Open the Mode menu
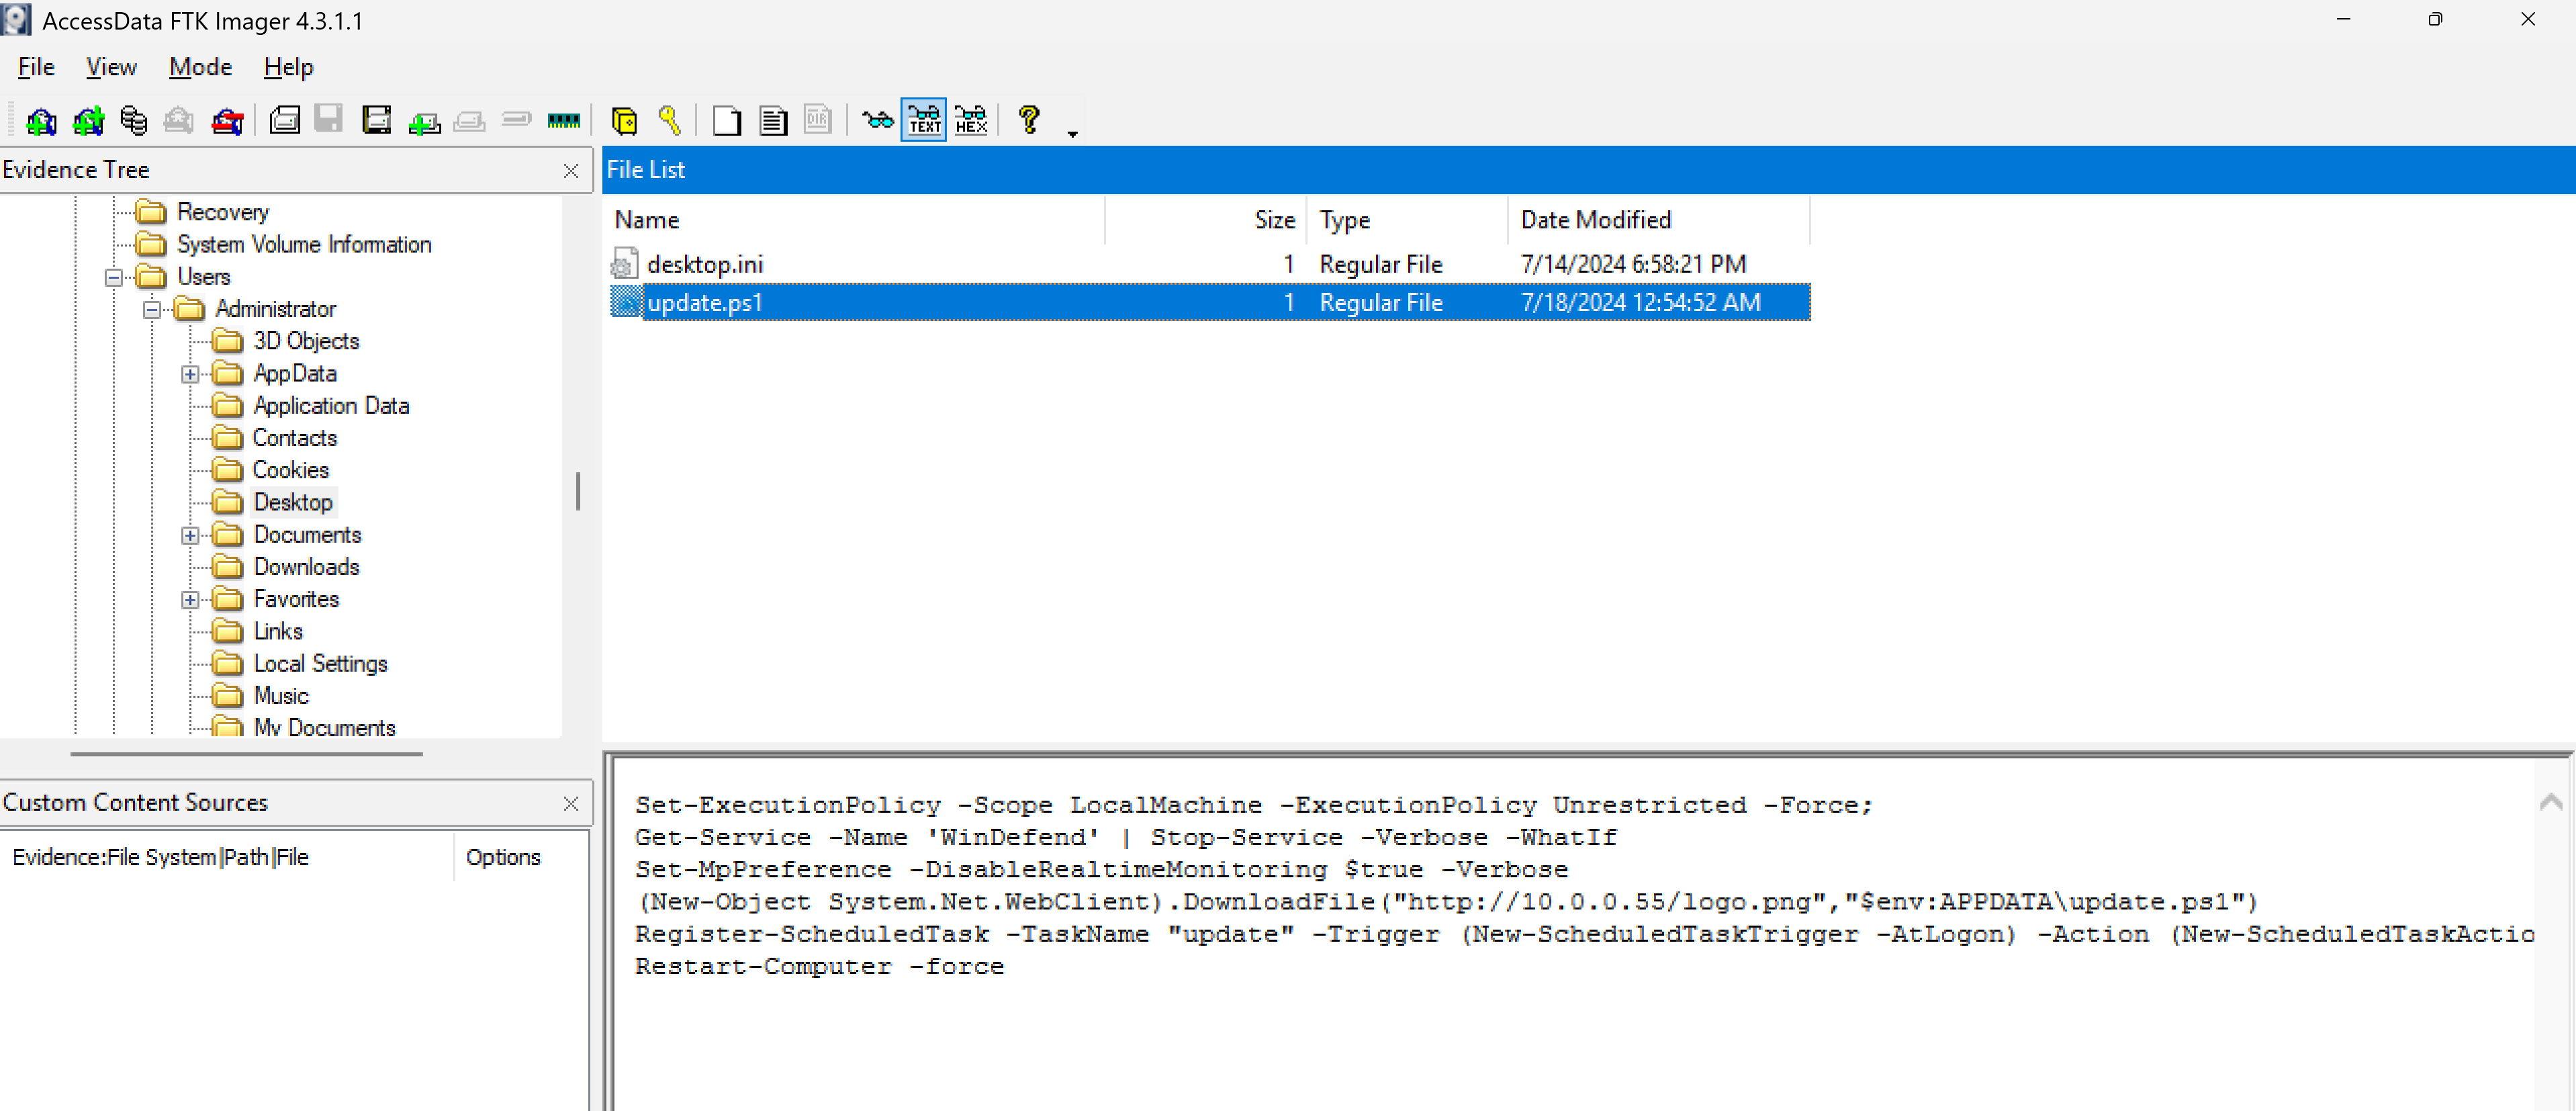2576x1111 pixels. pos(200,67)
